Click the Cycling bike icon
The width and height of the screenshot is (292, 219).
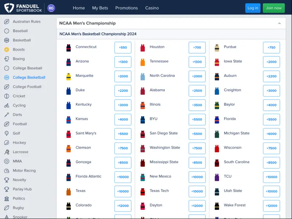click(7, 105)
